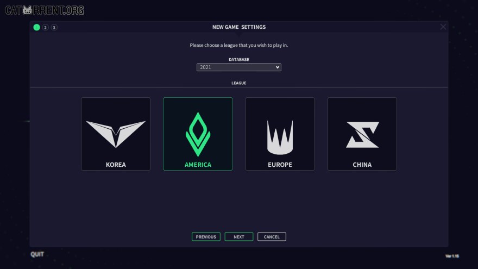
Task: Jump to step 2 indicator
Action: click(46, 28)
